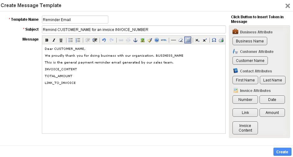The image size is (293, 157).
Task: Insert the Invoice Content token
Action: [245, 128]
